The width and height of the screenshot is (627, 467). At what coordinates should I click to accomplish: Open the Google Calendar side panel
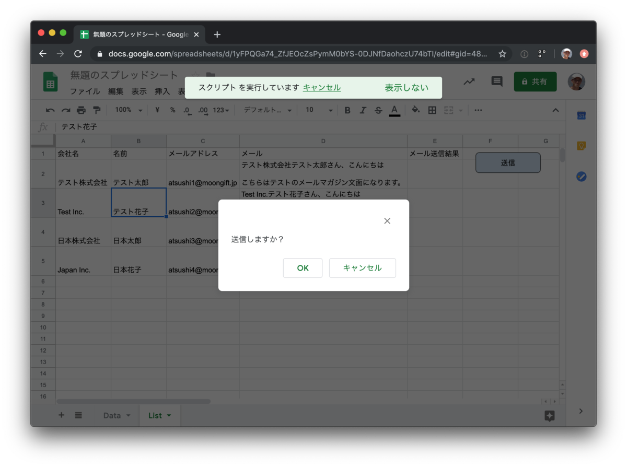click(x=581, y=115)
